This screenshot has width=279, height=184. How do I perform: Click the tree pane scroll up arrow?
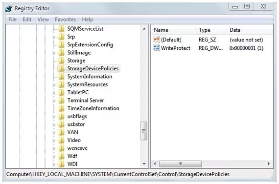tap(144, 29)
